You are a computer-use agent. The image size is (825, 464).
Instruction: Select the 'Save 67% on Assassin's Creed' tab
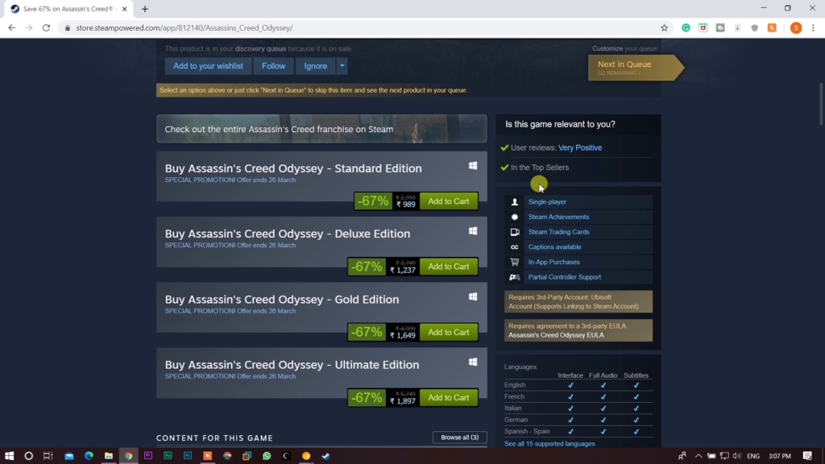(69, 9)
